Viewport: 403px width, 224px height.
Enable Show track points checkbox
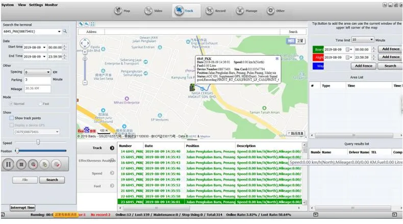11,118
